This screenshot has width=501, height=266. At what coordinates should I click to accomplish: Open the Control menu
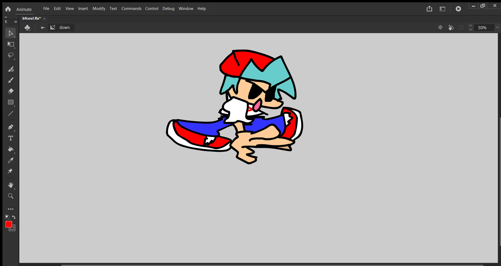[152, 9]
